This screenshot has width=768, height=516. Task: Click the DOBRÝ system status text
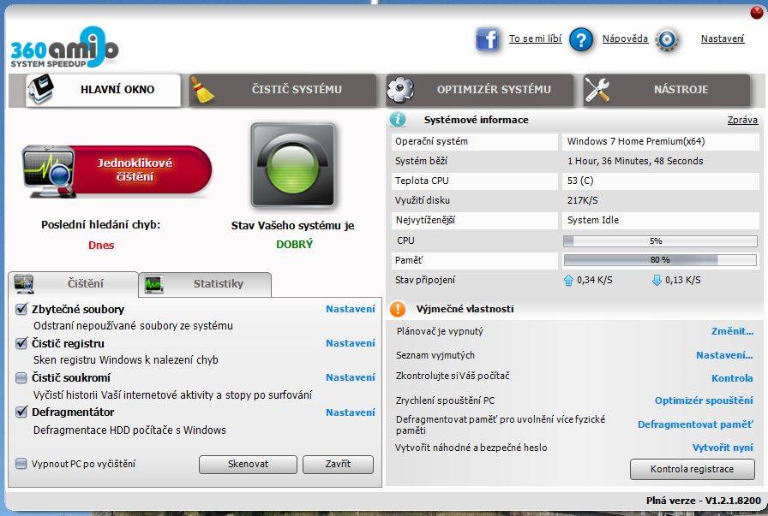point(294,244)
